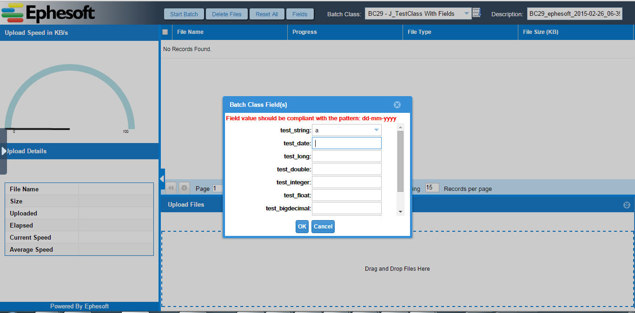Click the Fields button
635x313 pixels.
click(x=300, y=14)
